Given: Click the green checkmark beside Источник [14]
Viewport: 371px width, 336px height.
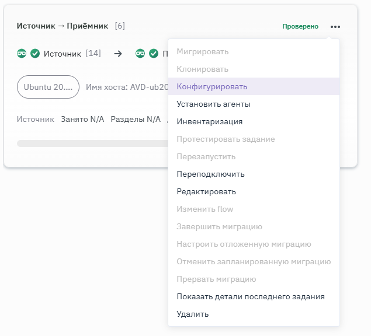Looking at the screenshot, I should 35,54.
